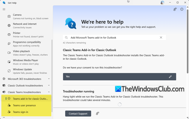This screenshot has width=189, height=119.
Task: Click the Video playback camera icon
Action: (9, 53)
